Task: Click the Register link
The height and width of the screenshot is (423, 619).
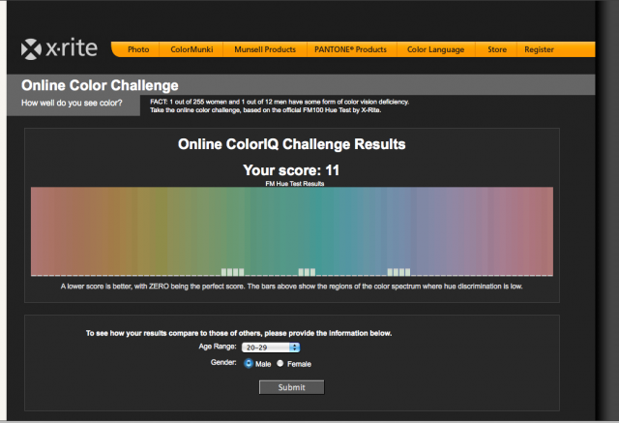Action: [x=539, y=49]
